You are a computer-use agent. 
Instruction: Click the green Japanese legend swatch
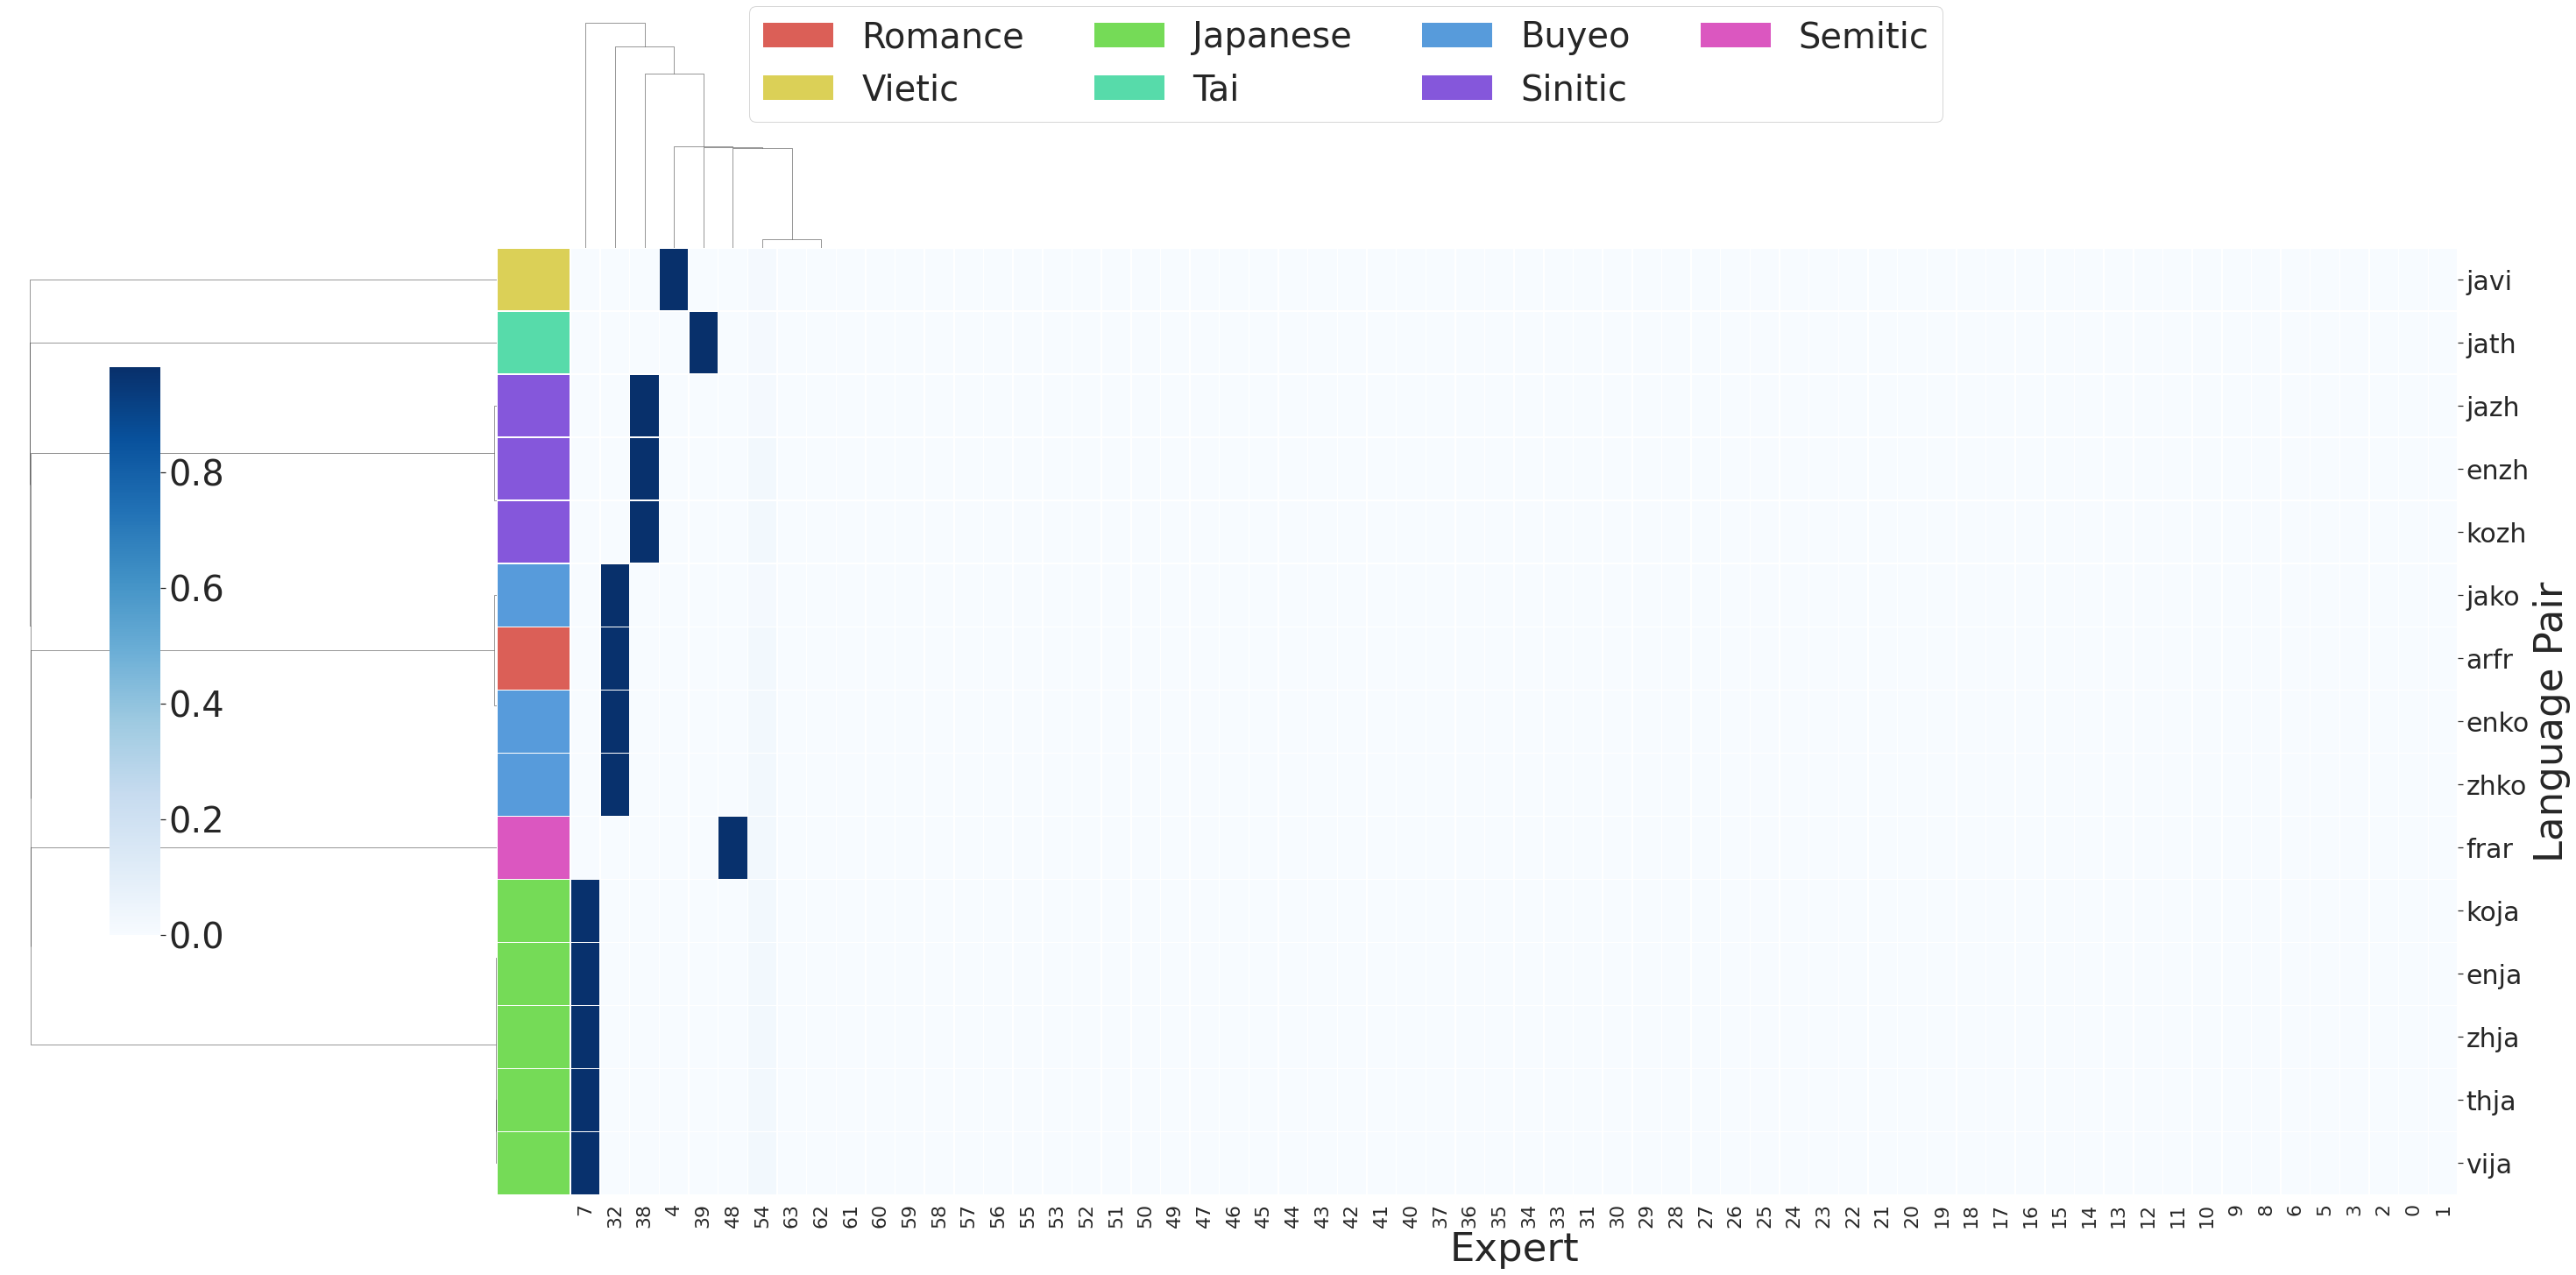pyautogui.click(x=1128, y=36)
